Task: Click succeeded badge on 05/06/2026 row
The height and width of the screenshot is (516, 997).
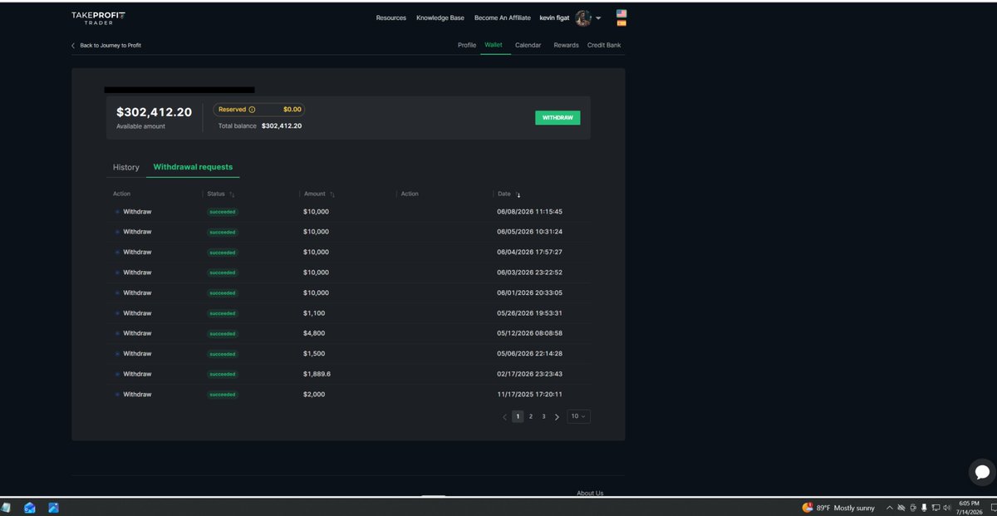Action: point(223,354)
